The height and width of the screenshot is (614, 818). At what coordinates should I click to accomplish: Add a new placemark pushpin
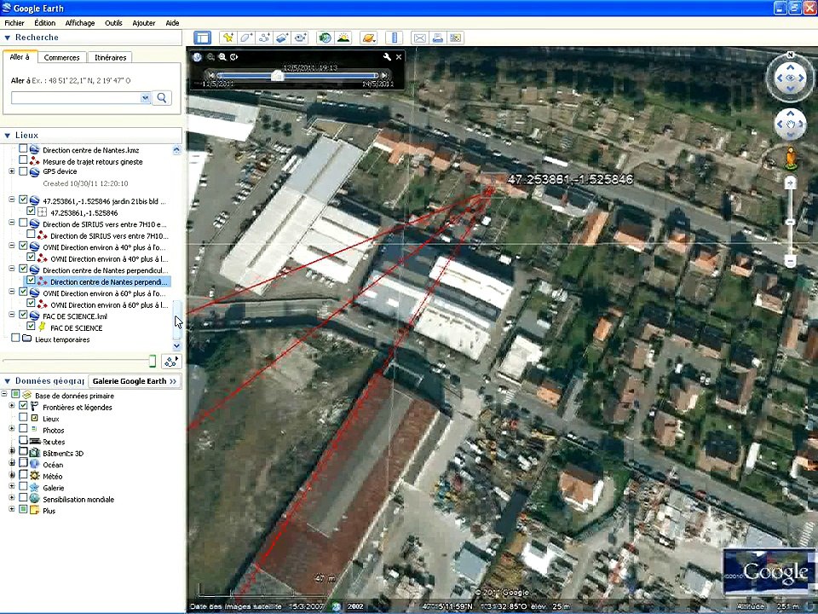point(228,38)
